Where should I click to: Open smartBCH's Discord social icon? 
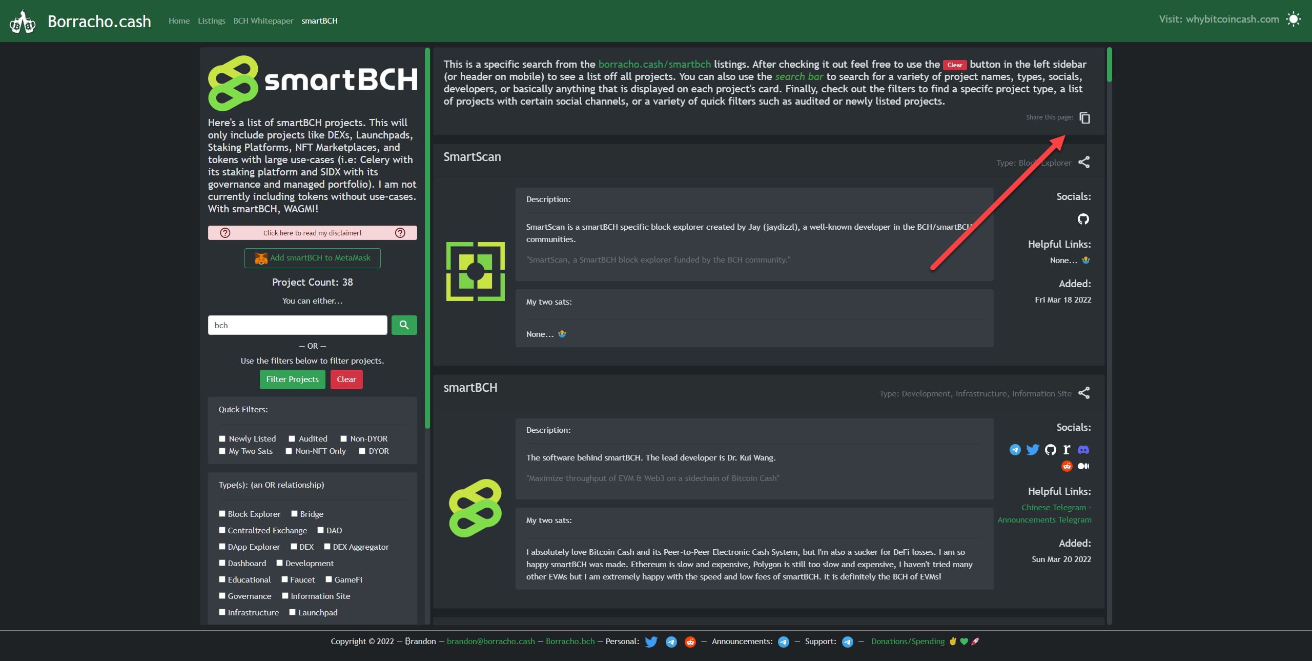click(1083, 450)
